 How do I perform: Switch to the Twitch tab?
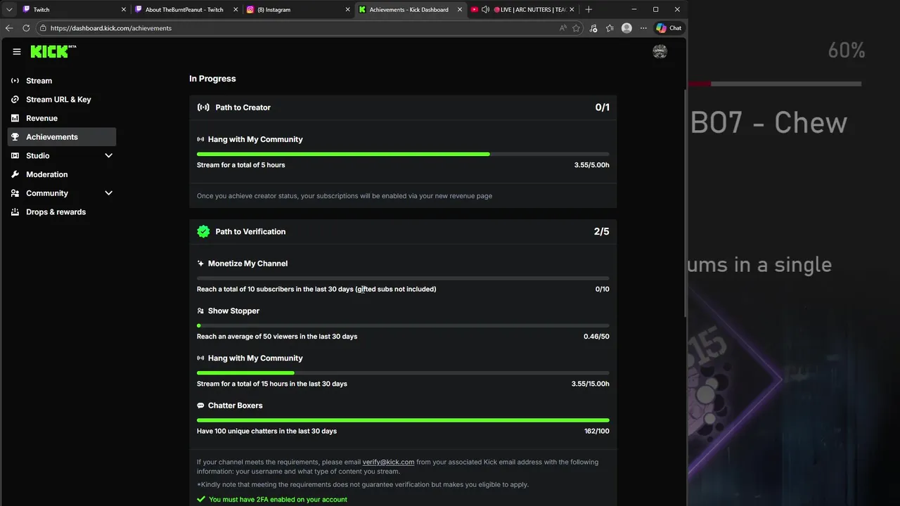pos(73,10)
